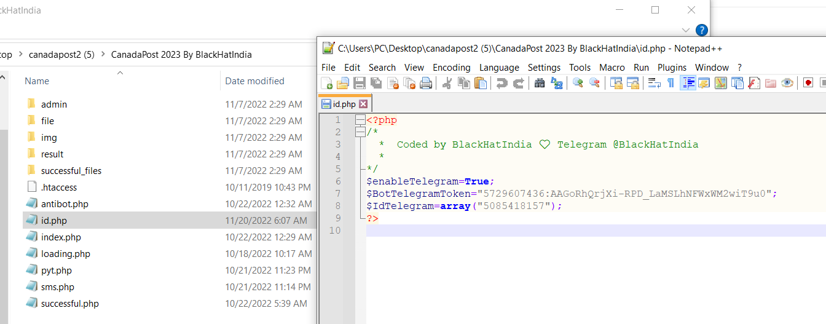
Task: Click the Print icon in the toolbar
Action: coord(425,83)
